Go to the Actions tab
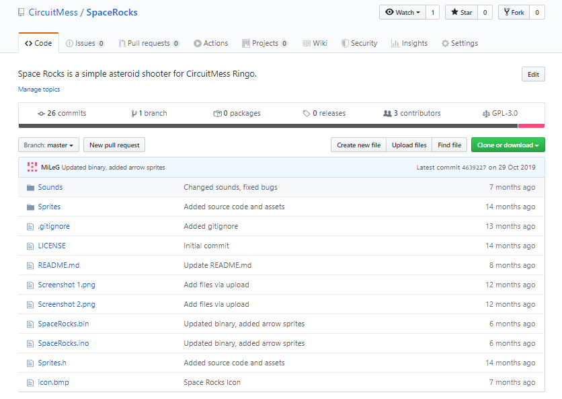Viewport: 562px width, 399px height. pyautogui.click(x=211, y=44)
